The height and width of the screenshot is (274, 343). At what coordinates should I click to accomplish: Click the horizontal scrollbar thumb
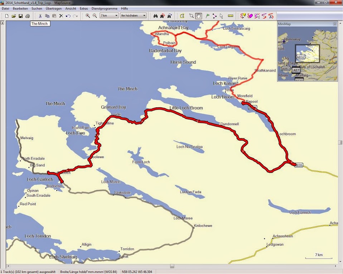coord(172,266)
